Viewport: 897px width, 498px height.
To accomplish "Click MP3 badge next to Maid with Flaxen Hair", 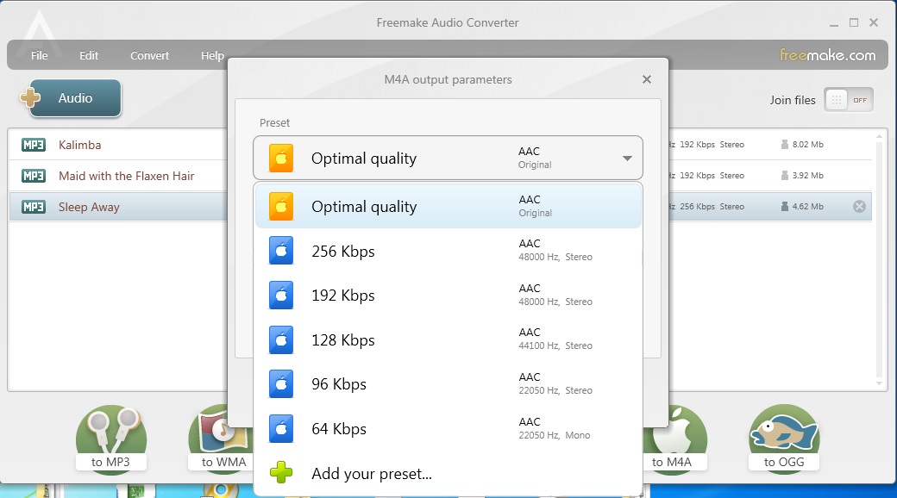I will [33, 176].
